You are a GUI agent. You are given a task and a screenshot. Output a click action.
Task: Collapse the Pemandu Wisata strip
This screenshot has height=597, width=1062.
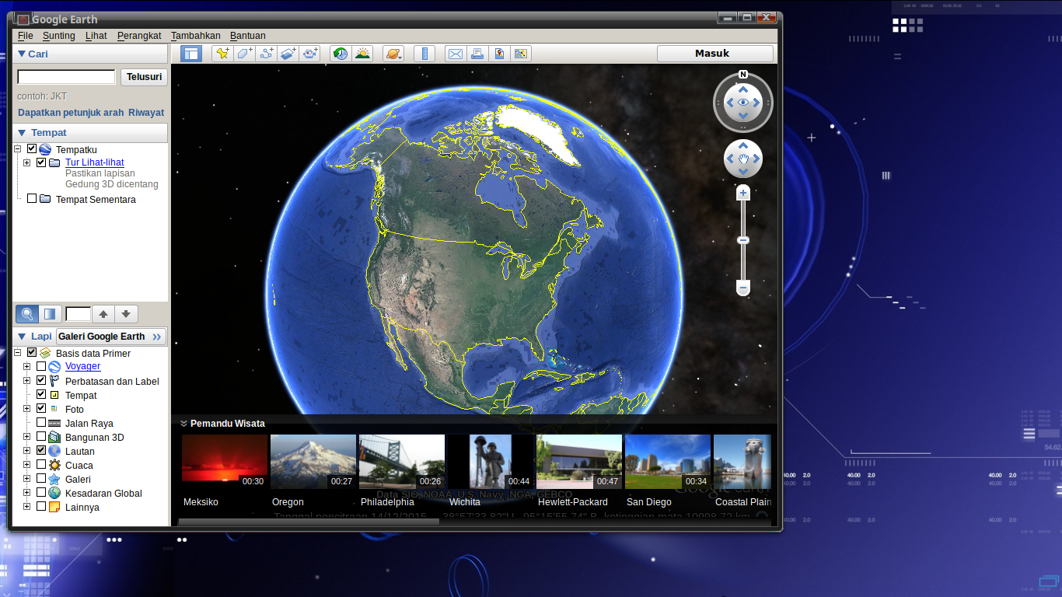click(183, 424)
